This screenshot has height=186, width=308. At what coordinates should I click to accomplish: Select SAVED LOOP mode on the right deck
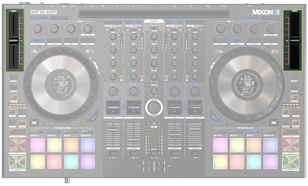pos(254,132)
